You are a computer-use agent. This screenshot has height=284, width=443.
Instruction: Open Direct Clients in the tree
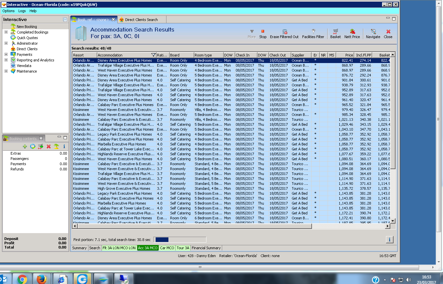(x=27, y=49)
